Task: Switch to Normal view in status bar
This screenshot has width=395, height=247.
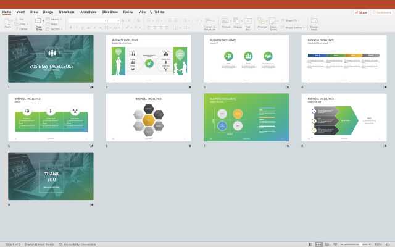Action: coord(310,244)
